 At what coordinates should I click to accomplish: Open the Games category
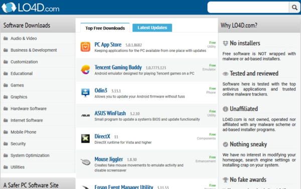pyautogui.click(x=17, y=85)
